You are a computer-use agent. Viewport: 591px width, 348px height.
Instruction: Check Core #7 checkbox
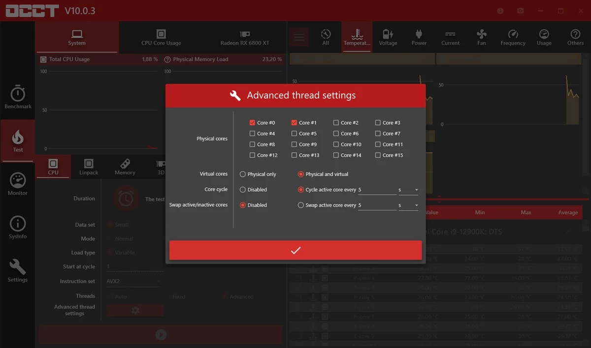point(378,134)
